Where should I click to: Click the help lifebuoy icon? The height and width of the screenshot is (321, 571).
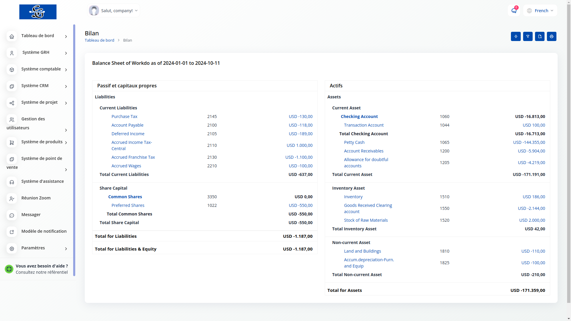(x=9, y=269)
